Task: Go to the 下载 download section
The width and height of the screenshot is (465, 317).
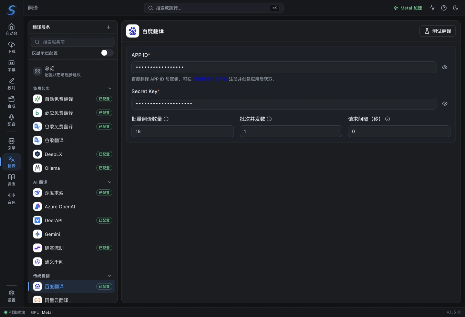Action: [11, 48]
